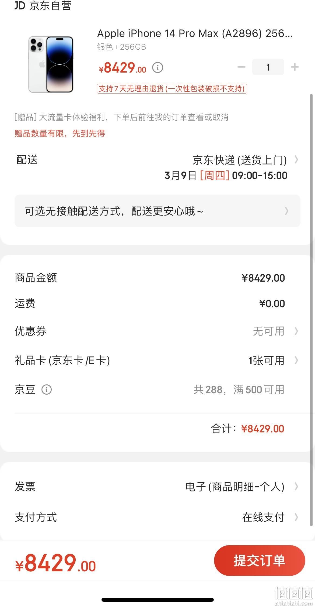
Task: Tap the 京豆 info icon
Action: tap(47, 390)
